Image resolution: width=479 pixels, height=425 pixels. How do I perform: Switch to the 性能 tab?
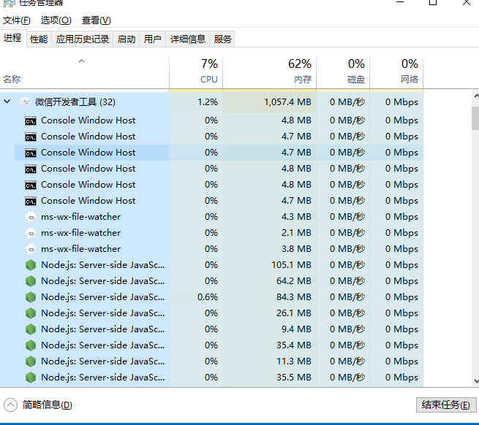39,39
